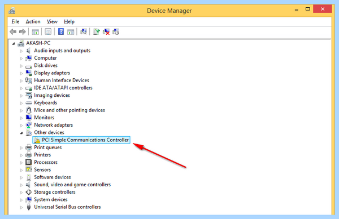Open the Help menu

[x=69, y=21]
